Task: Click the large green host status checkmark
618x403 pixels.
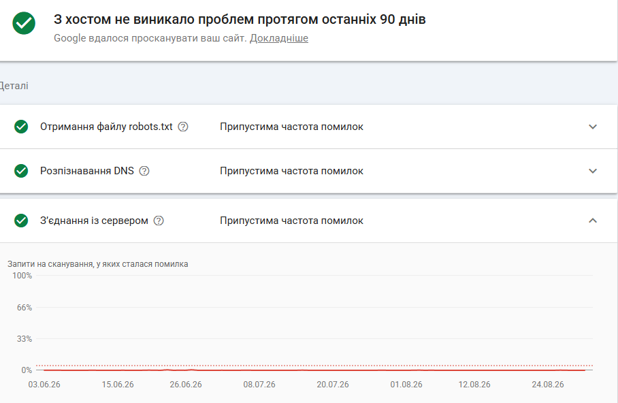Action: point(24,23)
